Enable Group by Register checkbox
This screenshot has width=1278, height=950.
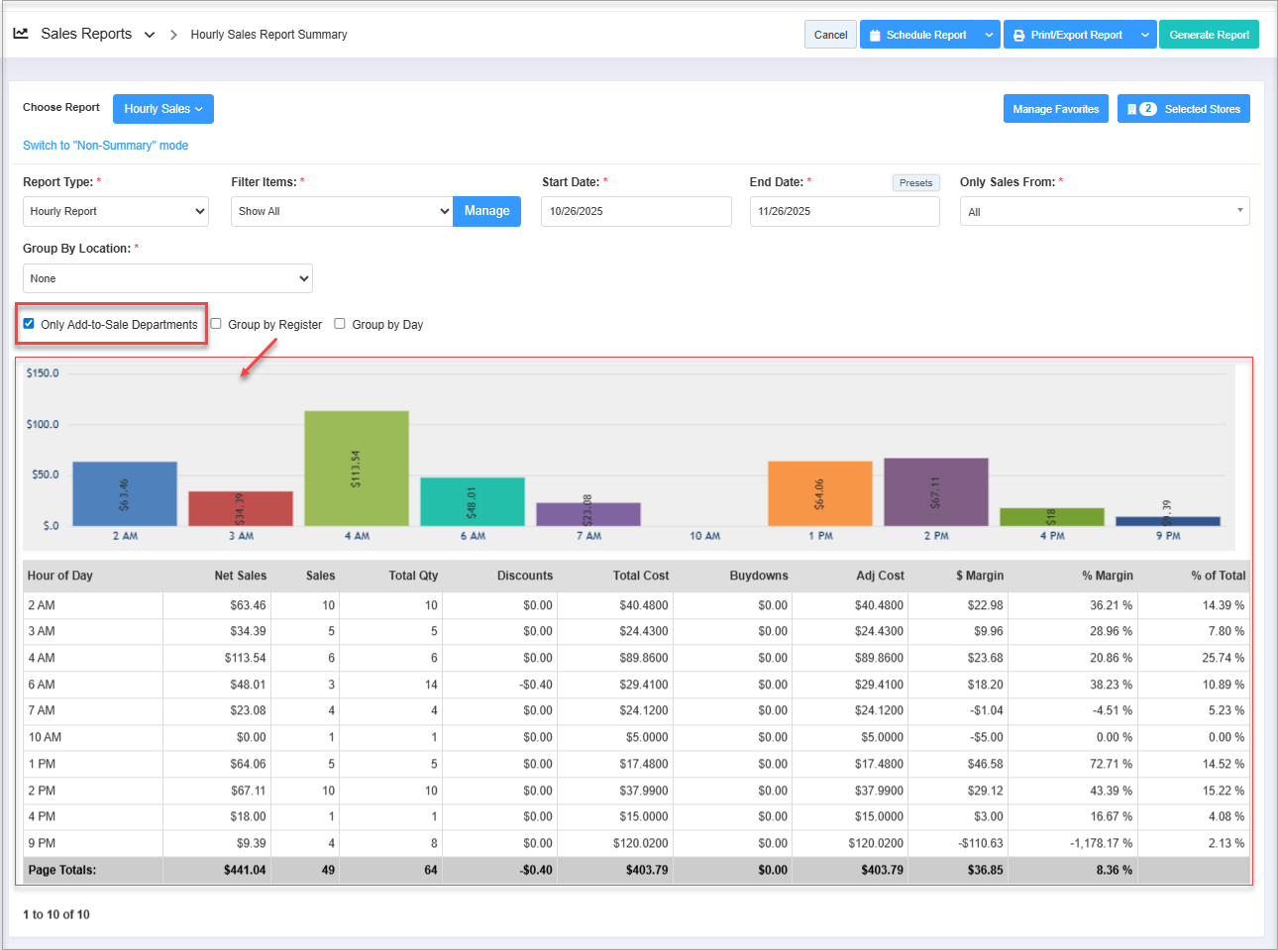coord(216,324)
